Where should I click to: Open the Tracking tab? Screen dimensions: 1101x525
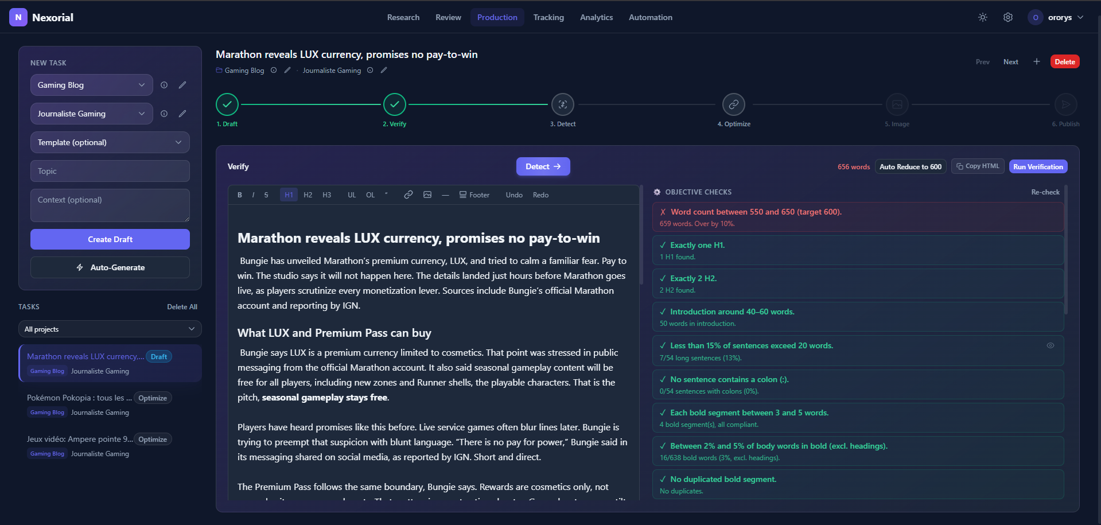tap(548, 17)
